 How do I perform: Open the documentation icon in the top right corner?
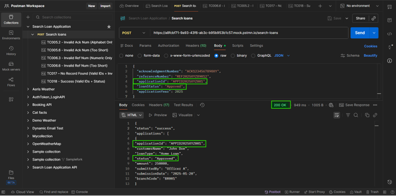389,7
